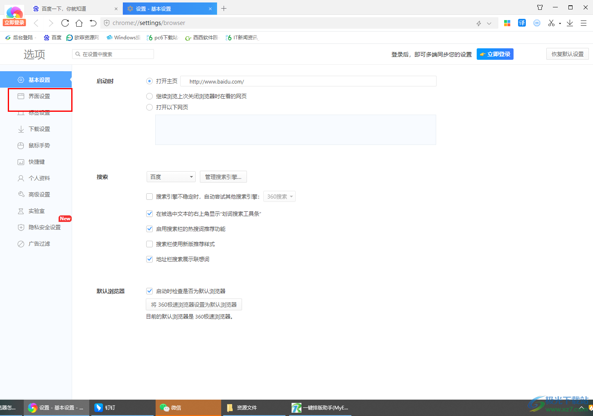Viewport: 593px width, 416px height.
Task: Toggle 地址栏搜索展示联想词 checkbox
Action: (149, 259)
